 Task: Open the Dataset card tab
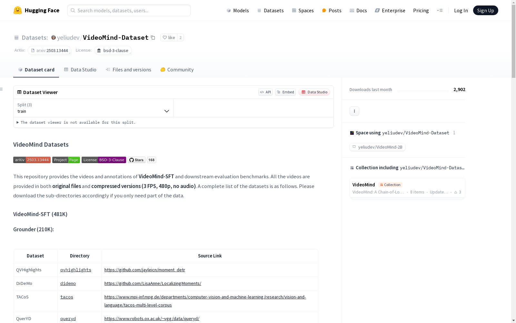(x=36, y=70)
